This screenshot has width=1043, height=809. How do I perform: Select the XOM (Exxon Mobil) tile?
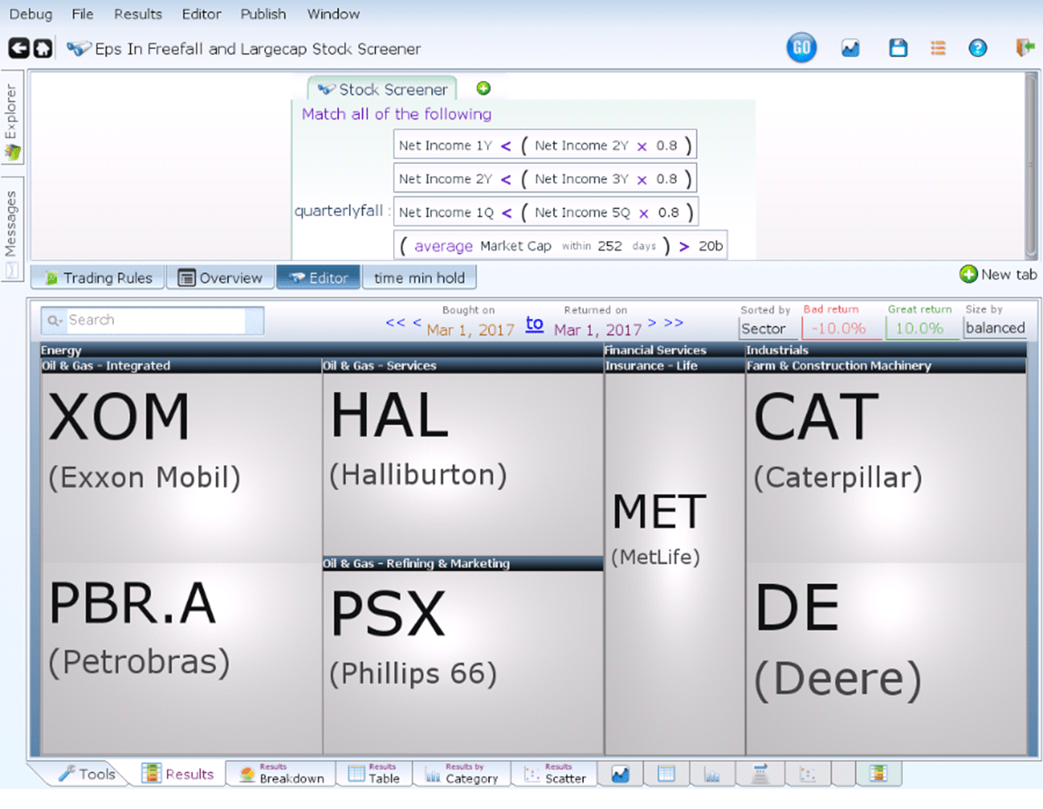182,467
